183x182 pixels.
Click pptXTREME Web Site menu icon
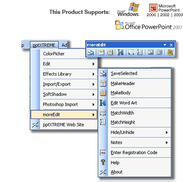(35, 125)
